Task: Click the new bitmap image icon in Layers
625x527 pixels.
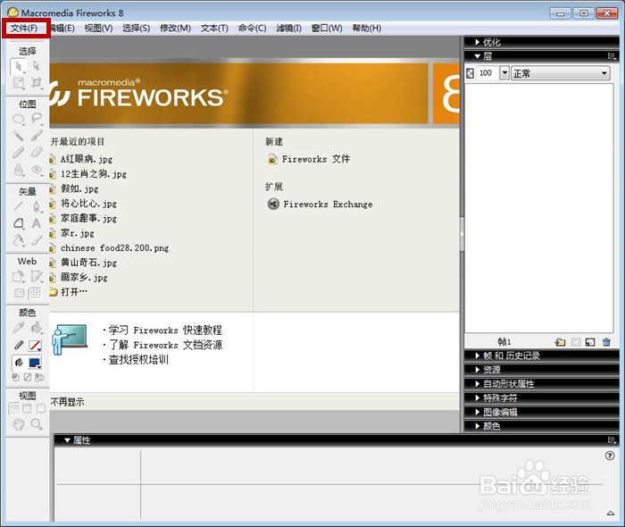Action: click(590, 342)
